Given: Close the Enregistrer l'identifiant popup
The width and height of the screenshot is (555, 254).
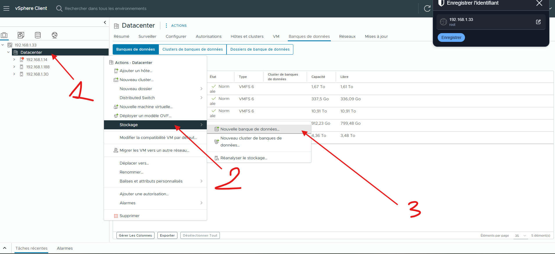Looking at the screenshot, I should coord(539,3).
